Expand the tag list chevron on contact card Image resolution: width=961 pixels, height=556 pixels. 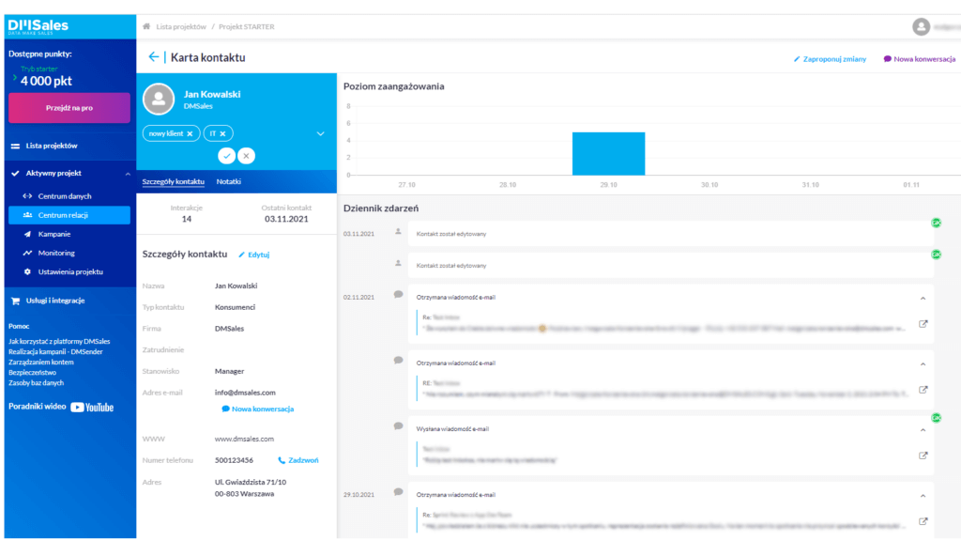click(320, 134)
